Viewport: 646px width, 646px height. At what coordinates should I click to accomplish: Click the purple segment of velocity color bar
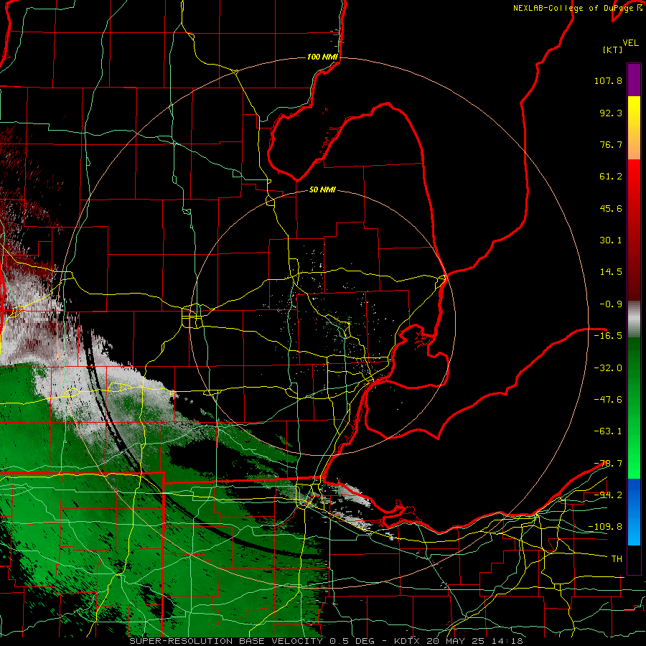point(634,80)
